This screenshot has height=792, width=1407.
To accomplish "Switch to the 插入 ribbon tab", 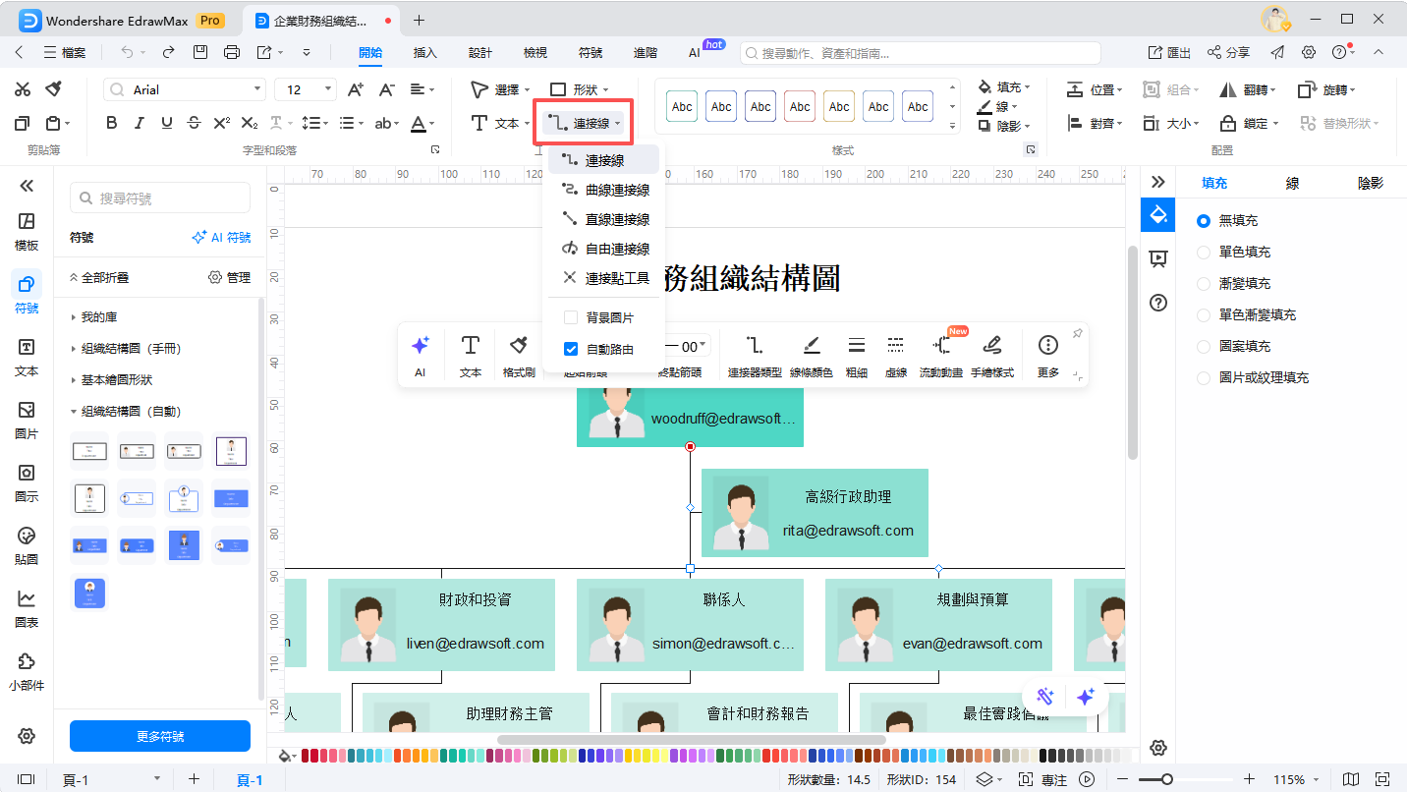I will [x=424, y=53].
